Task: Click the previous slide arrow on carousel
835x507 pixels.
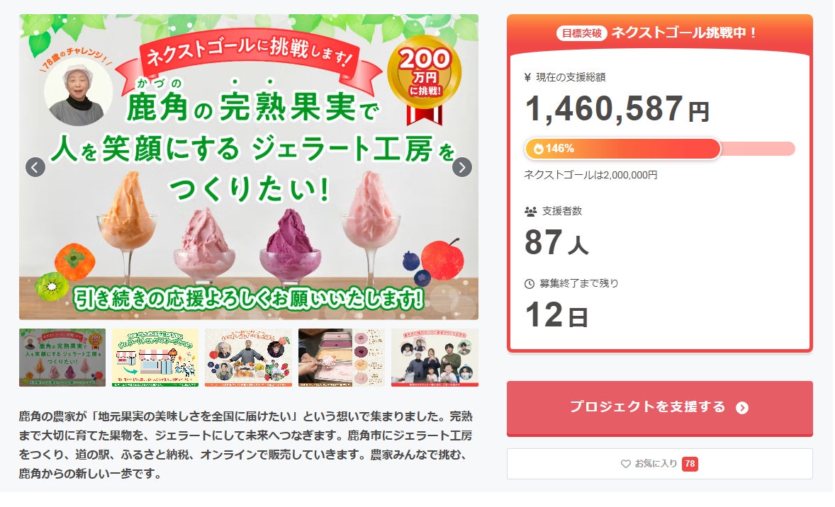Action: click(35, 167)
